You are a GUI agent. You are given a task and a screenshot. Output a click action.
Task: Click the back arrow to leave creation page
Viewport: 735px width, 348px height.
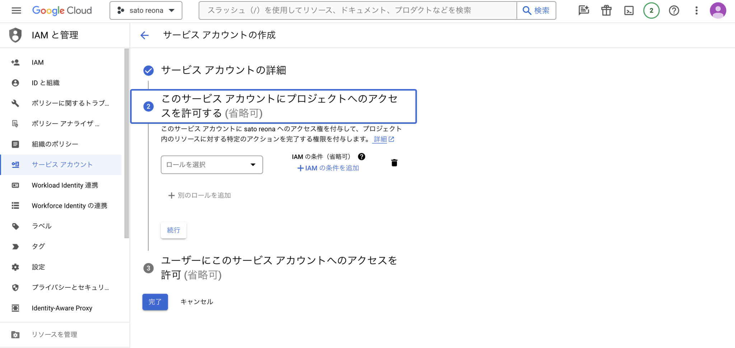pos(144,35)
